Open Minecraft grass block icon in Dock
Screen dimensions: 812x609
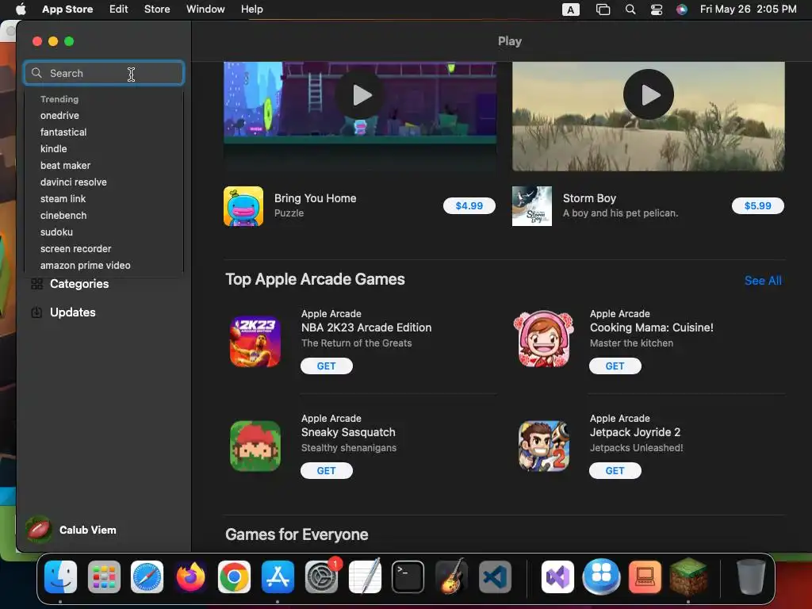[688, 577]
